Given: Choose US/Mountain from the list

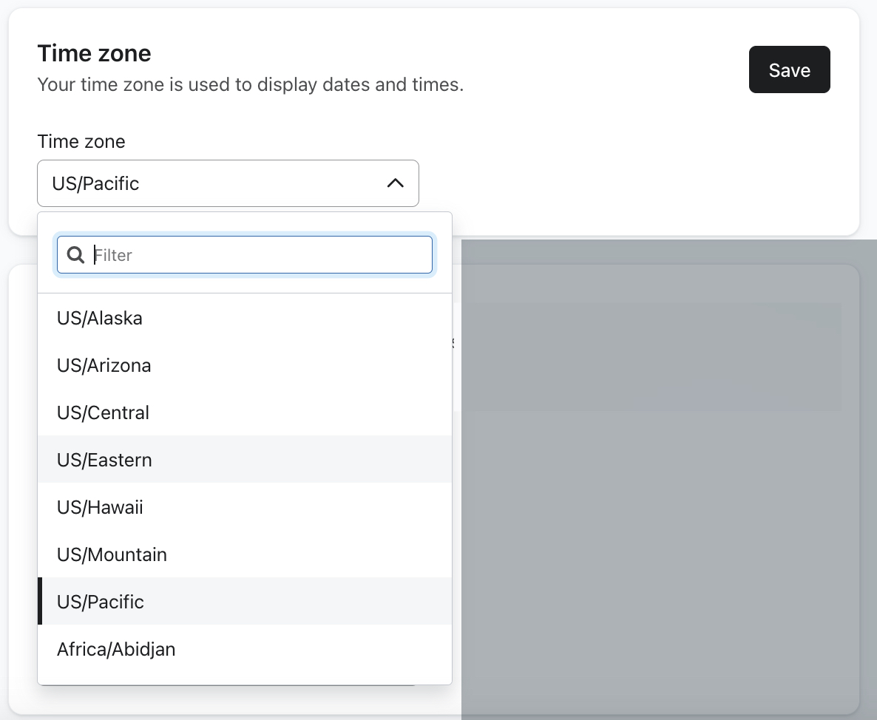Looking at the screenshot, I should [112, 554].
